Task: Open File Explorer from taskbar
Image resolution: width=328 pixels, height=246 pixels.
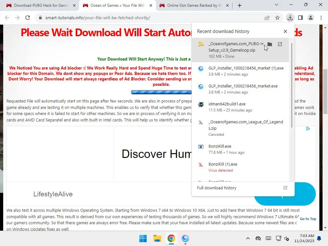Action: pyautogui.click(x=157, y=238)
